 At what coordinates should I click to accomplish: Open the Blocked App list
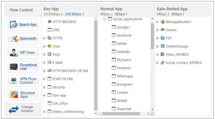point(23,95)
